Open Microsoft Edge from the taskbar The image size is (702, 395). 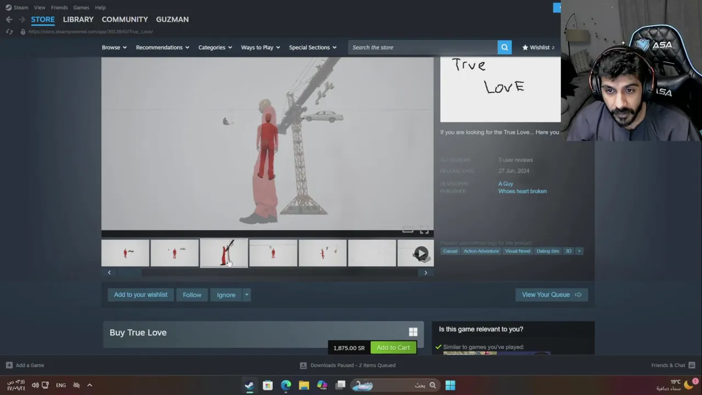click(286, 385)
